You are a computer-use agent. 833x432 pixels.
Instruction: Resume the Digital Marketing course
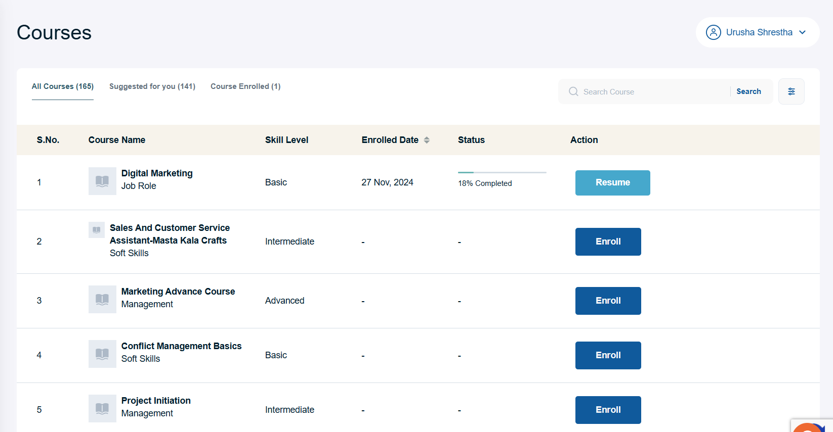tap(612, 183)
